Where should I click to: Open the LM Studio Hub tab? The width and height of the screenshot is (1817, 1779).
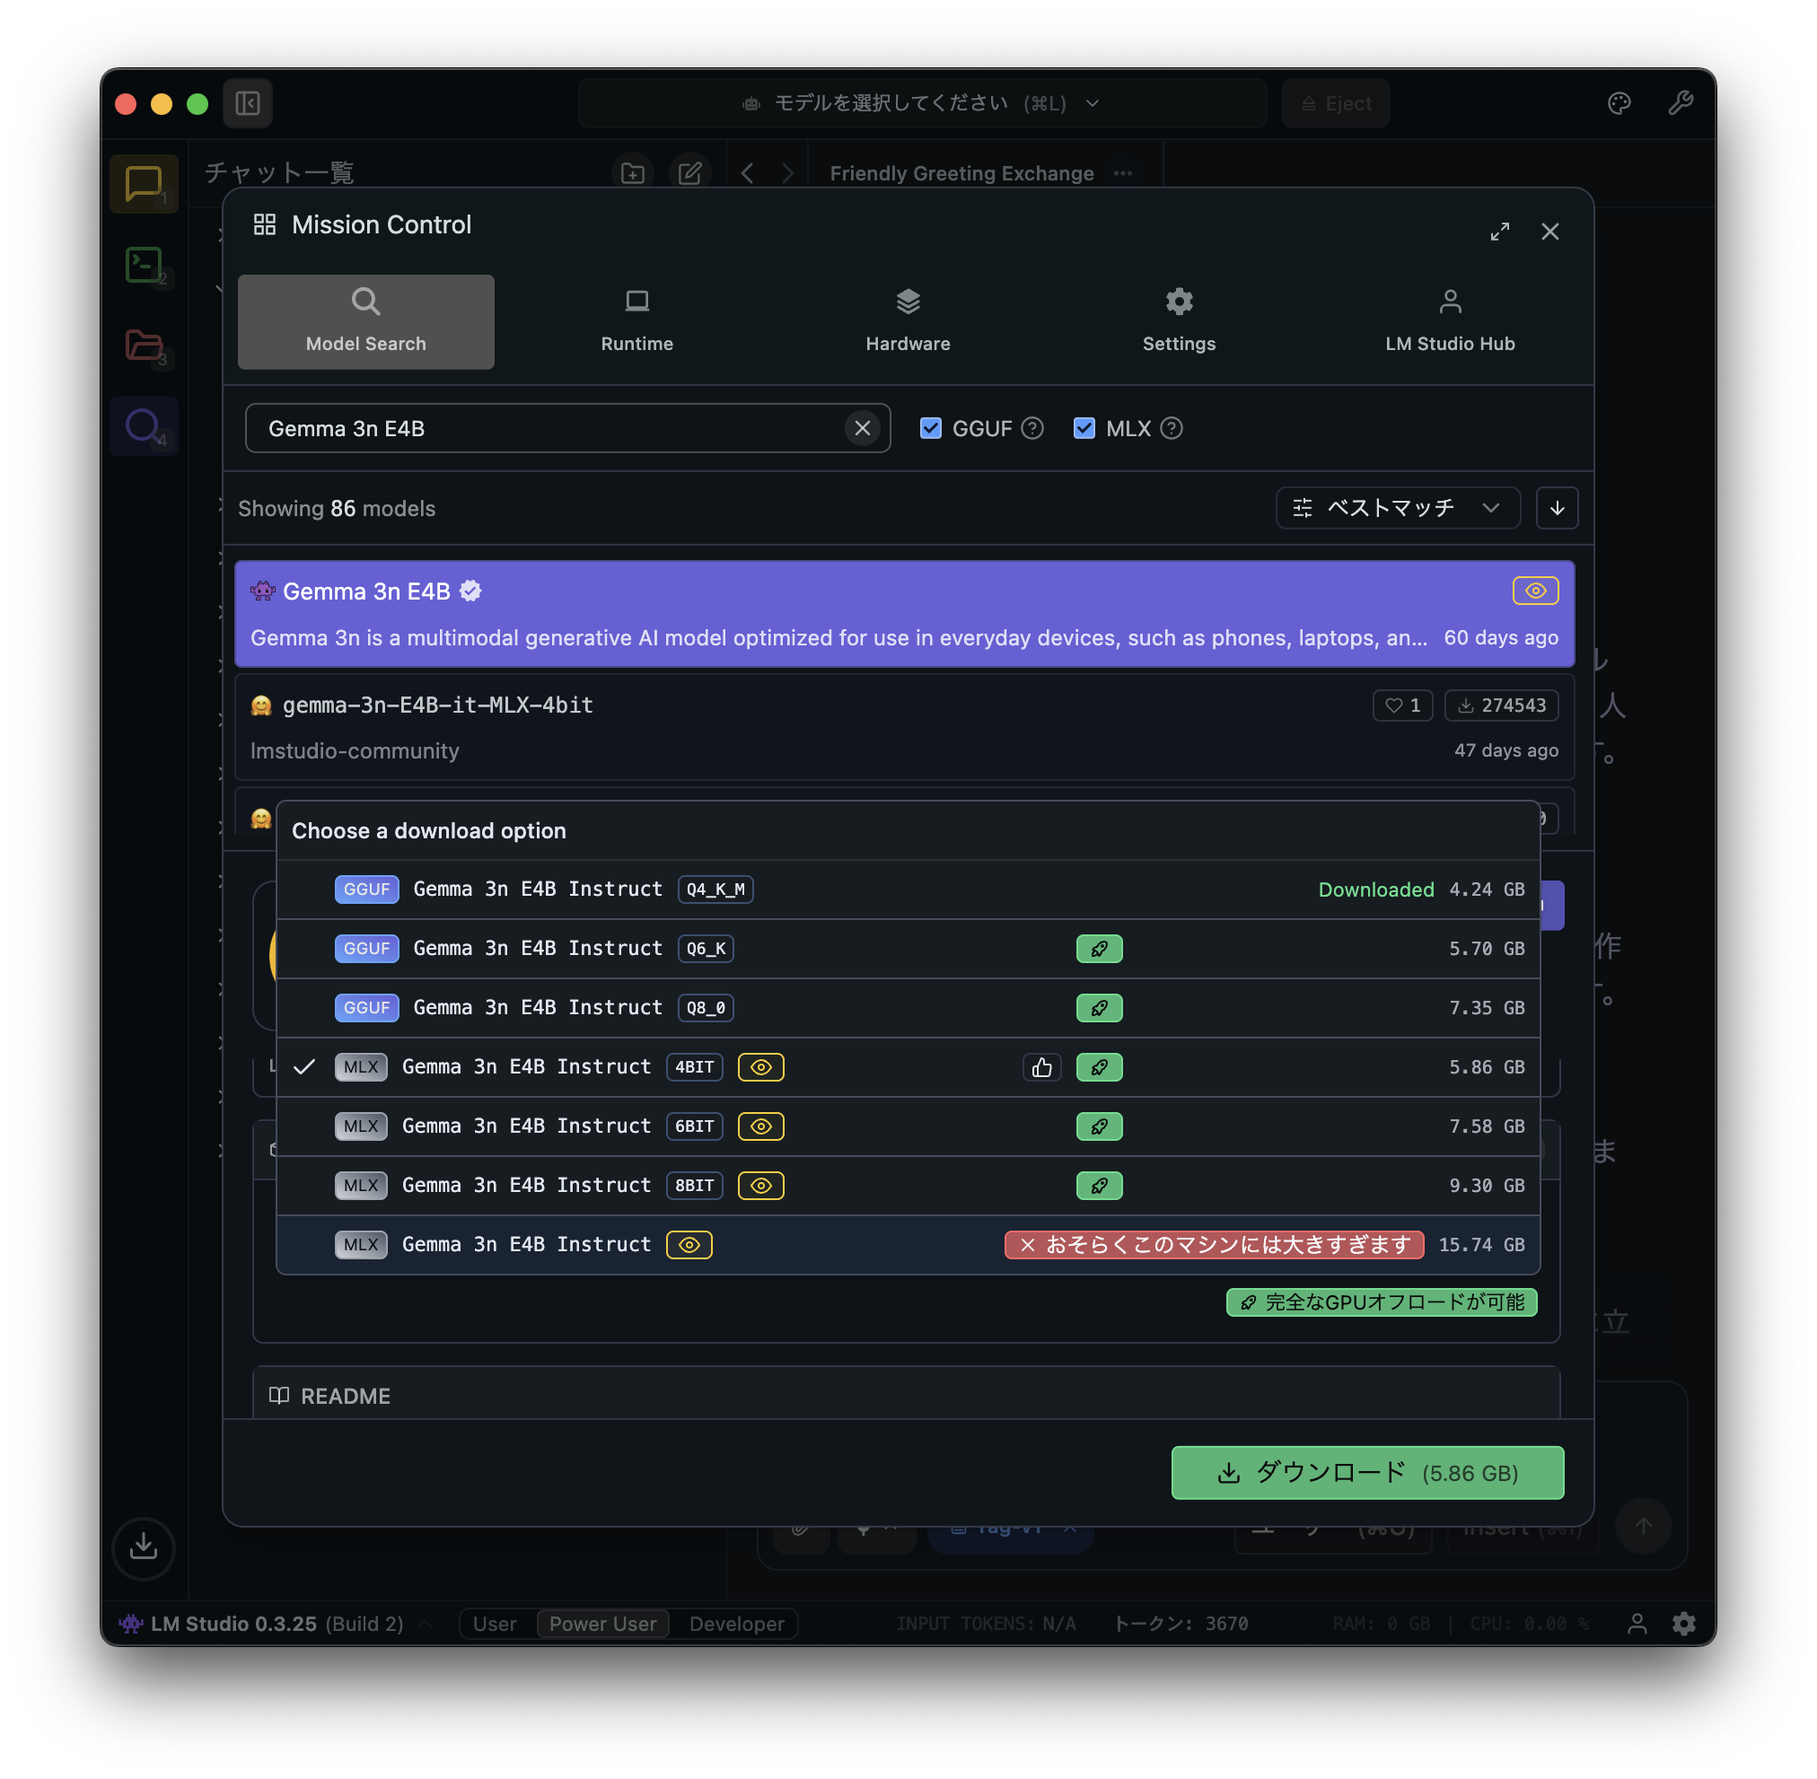point(1450,321)
